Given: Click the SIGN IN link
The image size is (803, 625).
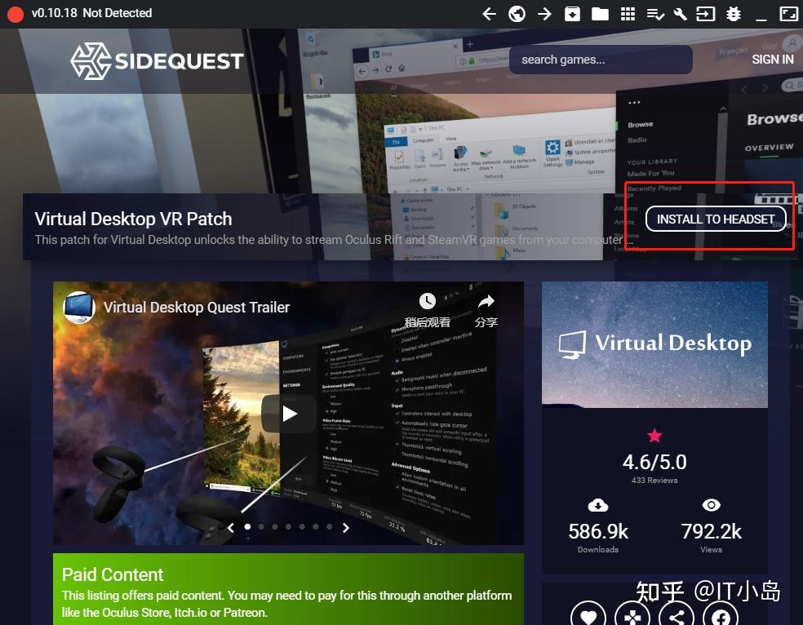Looking at the screenshot, I should [772, 59].
